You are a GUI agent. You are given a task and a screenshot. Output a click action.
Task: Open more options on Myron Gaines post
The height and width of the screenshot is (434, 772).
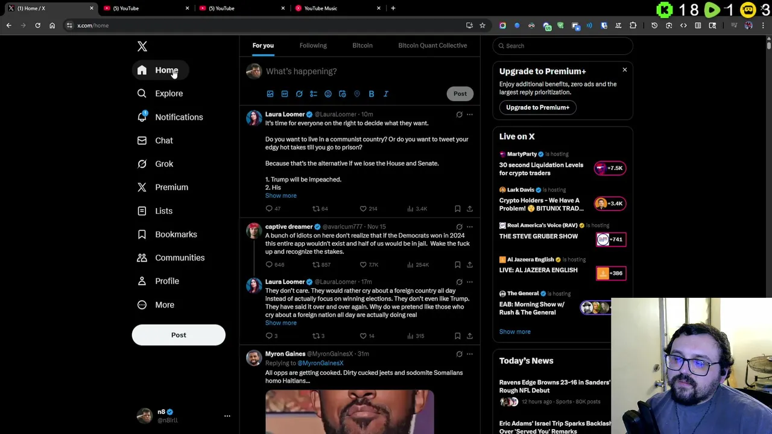tap(470, 354)
